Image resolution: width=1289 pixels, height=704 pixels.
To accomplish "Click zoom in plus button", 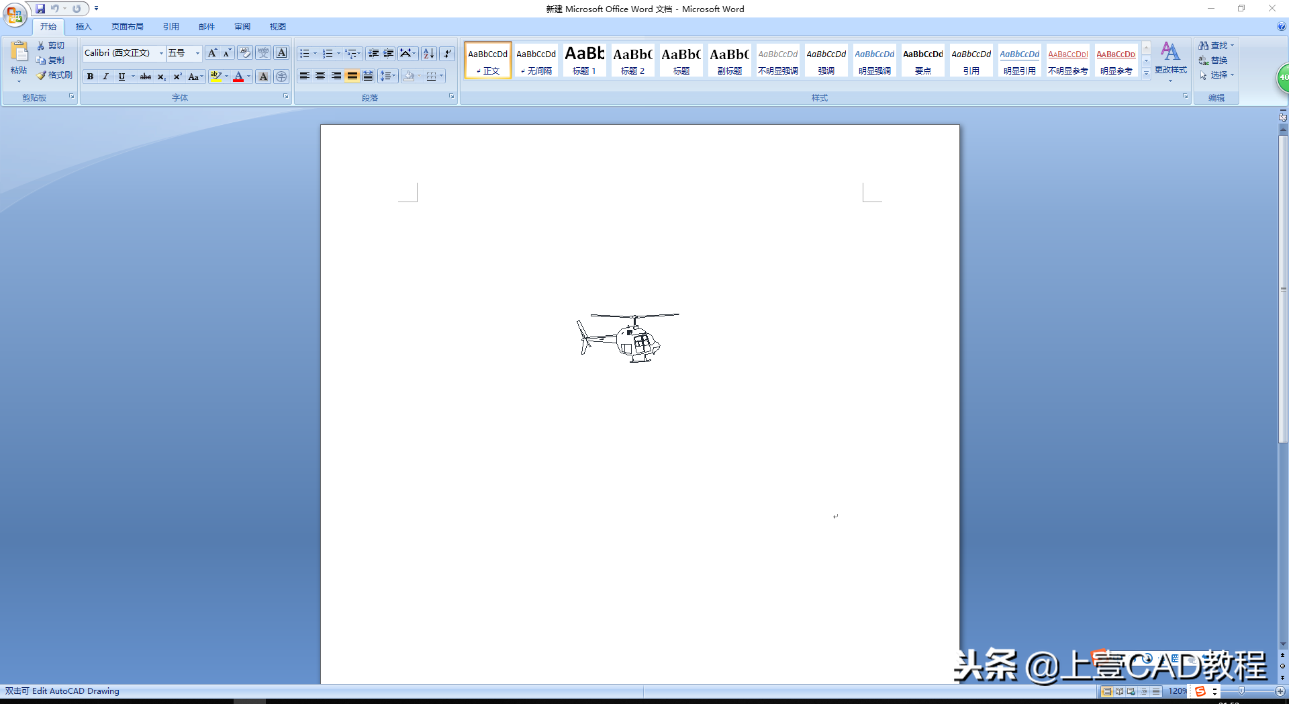I will pyautogui.click(x=1280, y=691).
